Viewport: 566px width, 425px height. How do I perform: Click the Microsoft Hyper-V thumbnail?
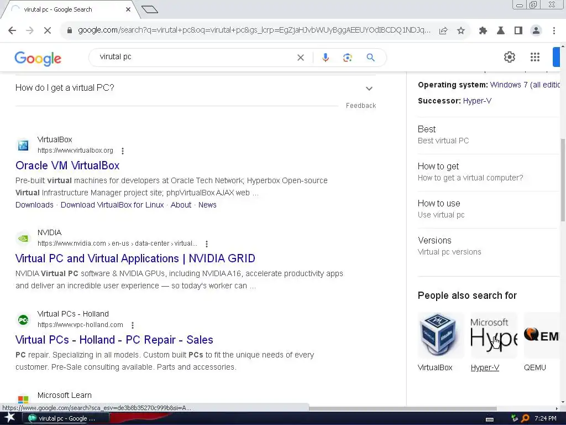[x=494, y=335]
